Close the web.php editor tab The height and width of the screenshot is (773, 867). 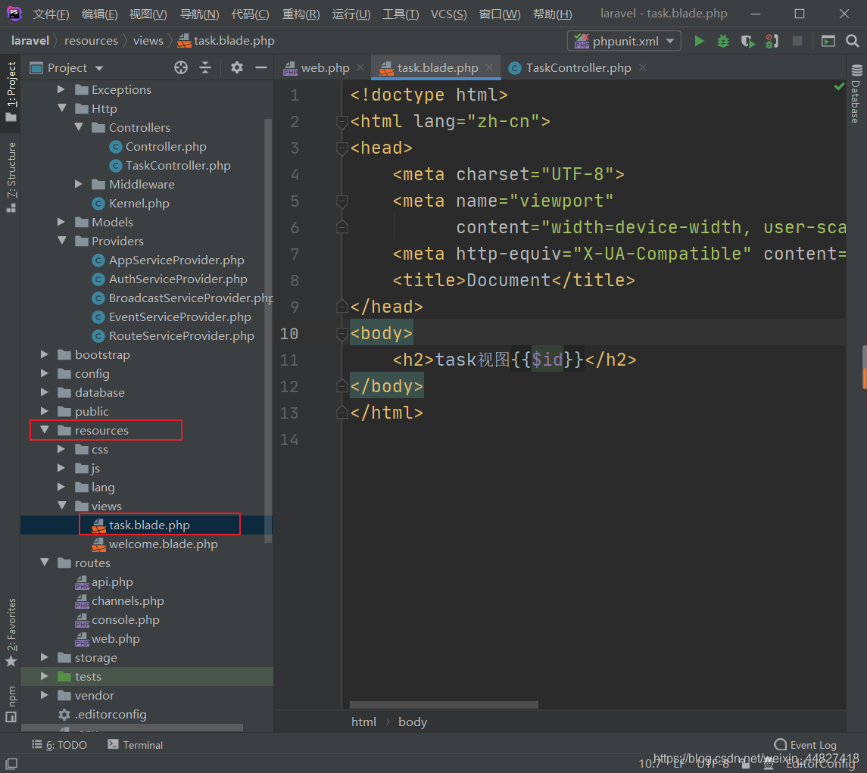(360, 67)
